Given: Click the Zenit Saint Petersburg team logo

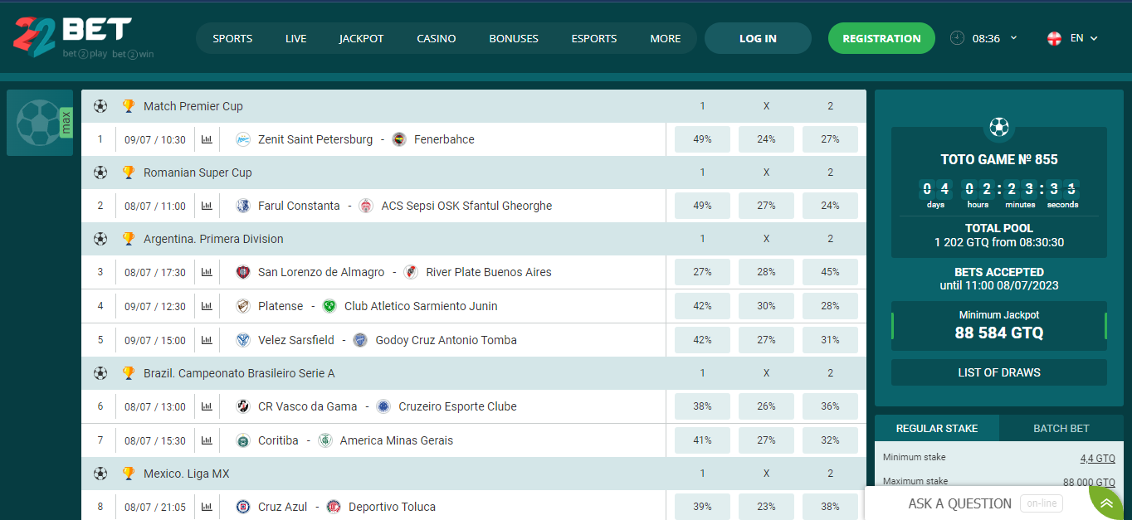Looking at the screenshot, I should pos(243,139).
